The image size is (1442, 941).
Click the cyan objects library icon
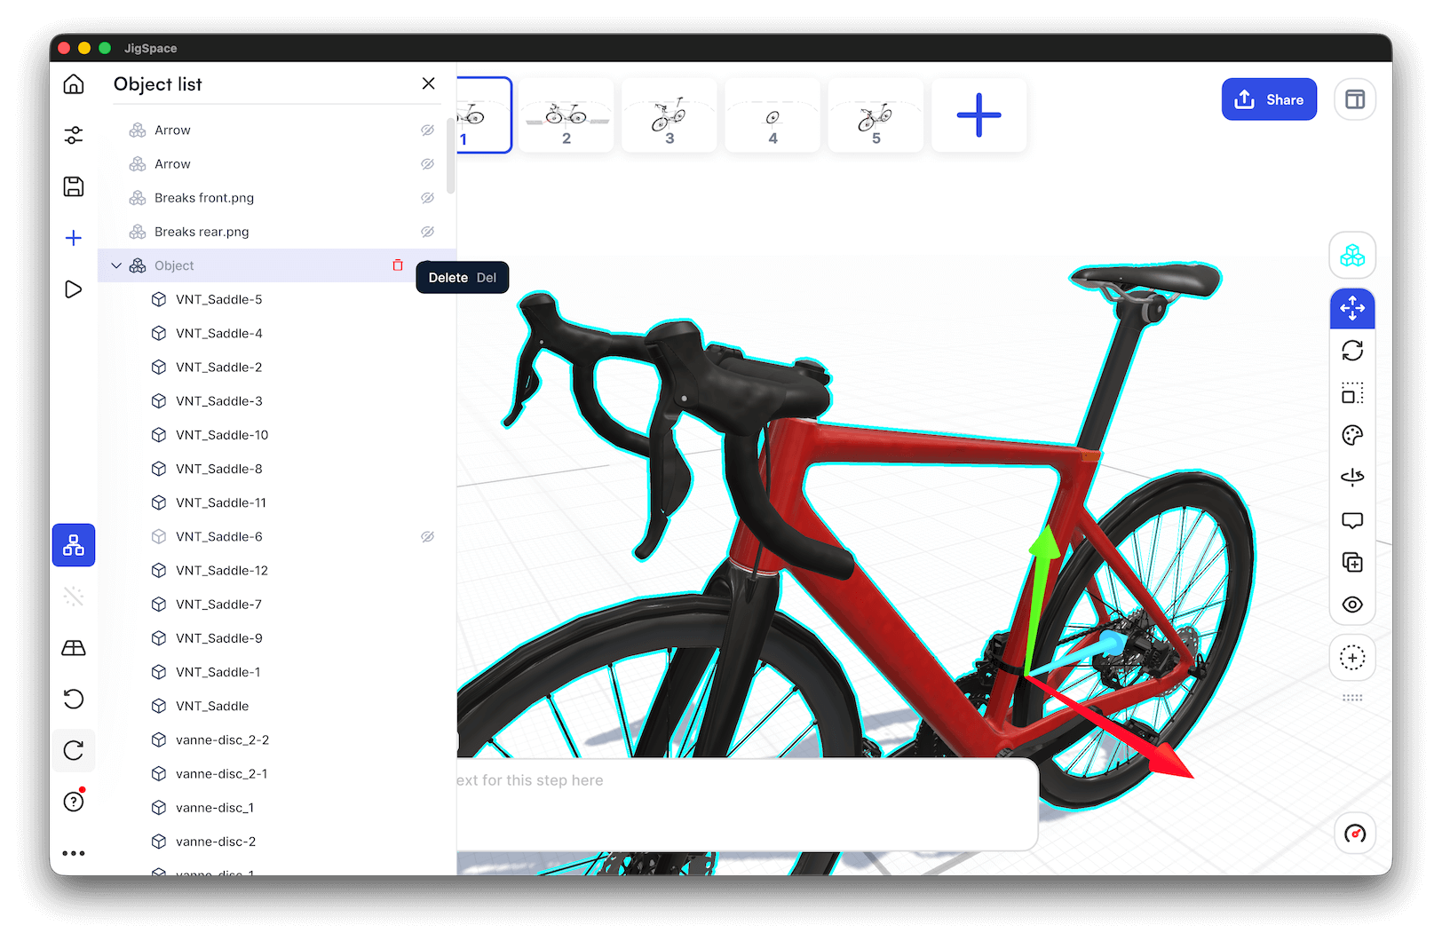click(1352, 256)
